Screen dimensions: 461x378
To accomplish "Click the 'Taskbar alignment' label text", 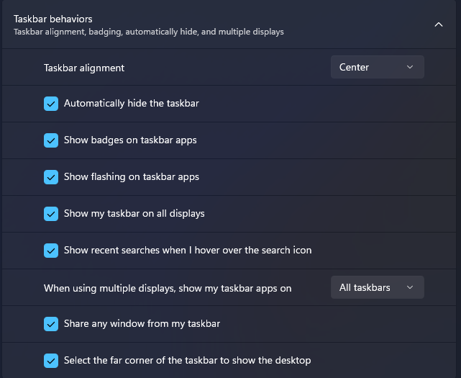I will 84,68.
